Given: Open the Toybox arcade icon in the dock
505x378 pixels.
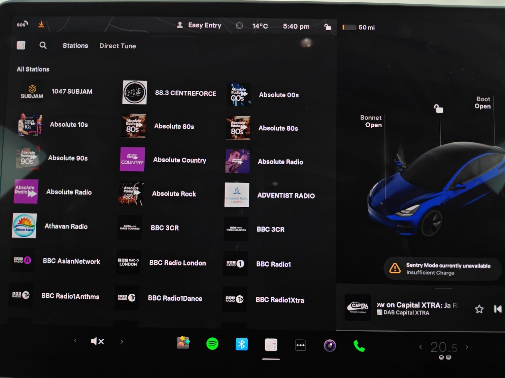Looking at the screenshot, I should click(183, 343).
